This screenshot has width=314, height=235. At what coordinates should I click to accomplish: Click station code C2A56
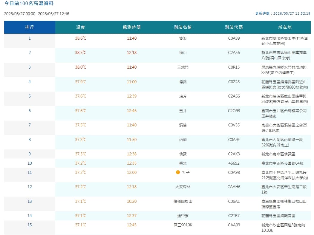234,53
